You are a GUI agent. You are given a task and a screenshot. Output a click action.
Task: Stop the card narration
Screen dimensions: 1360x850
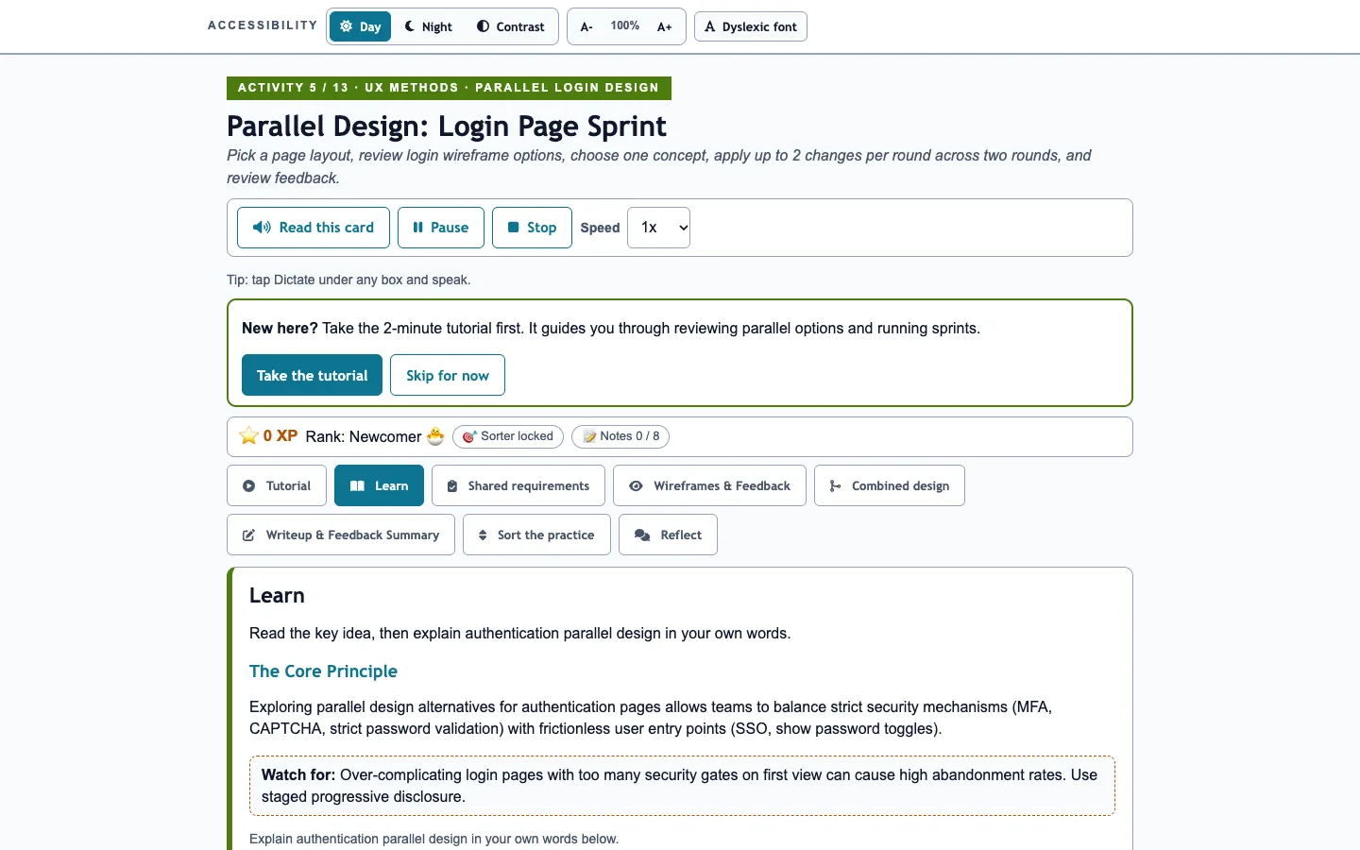tap(532, 228)
